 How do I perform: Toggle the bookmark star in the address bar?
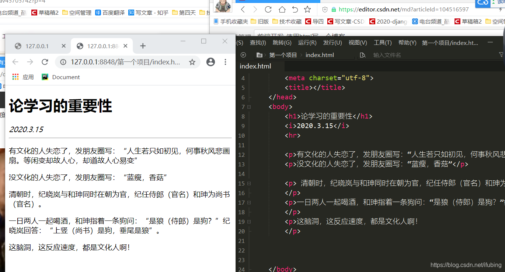192,62
